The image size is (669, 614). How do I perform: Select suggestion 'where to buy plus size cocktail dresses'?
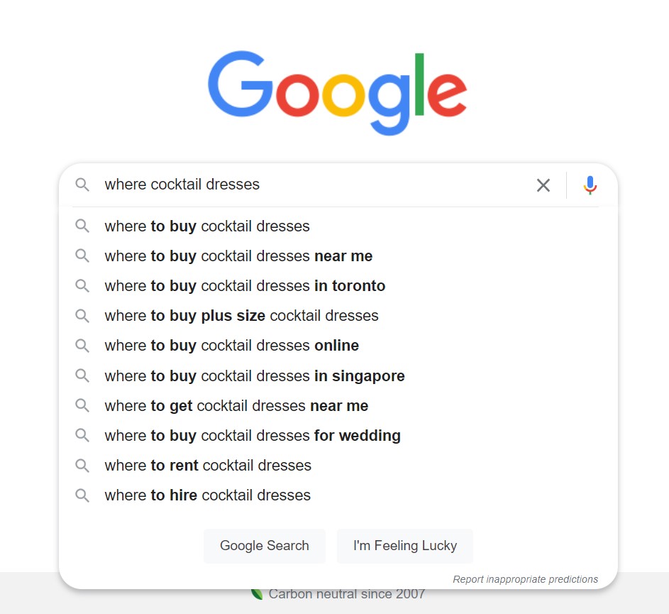pyautogui.click(x=240, y=315)
